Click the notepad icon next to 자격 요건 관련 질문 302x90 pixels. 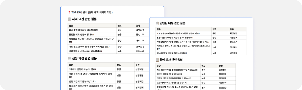tap(69, 19)
